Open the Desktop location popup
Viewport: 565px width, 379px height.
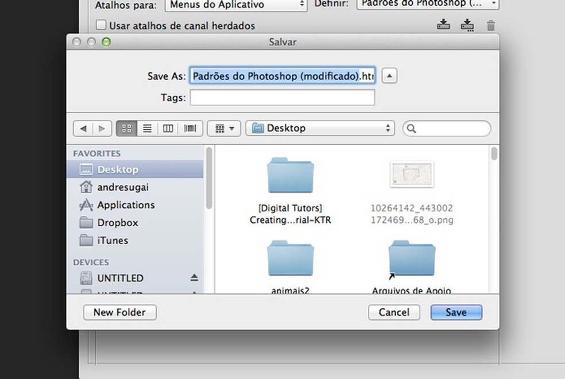click(320, 128)
